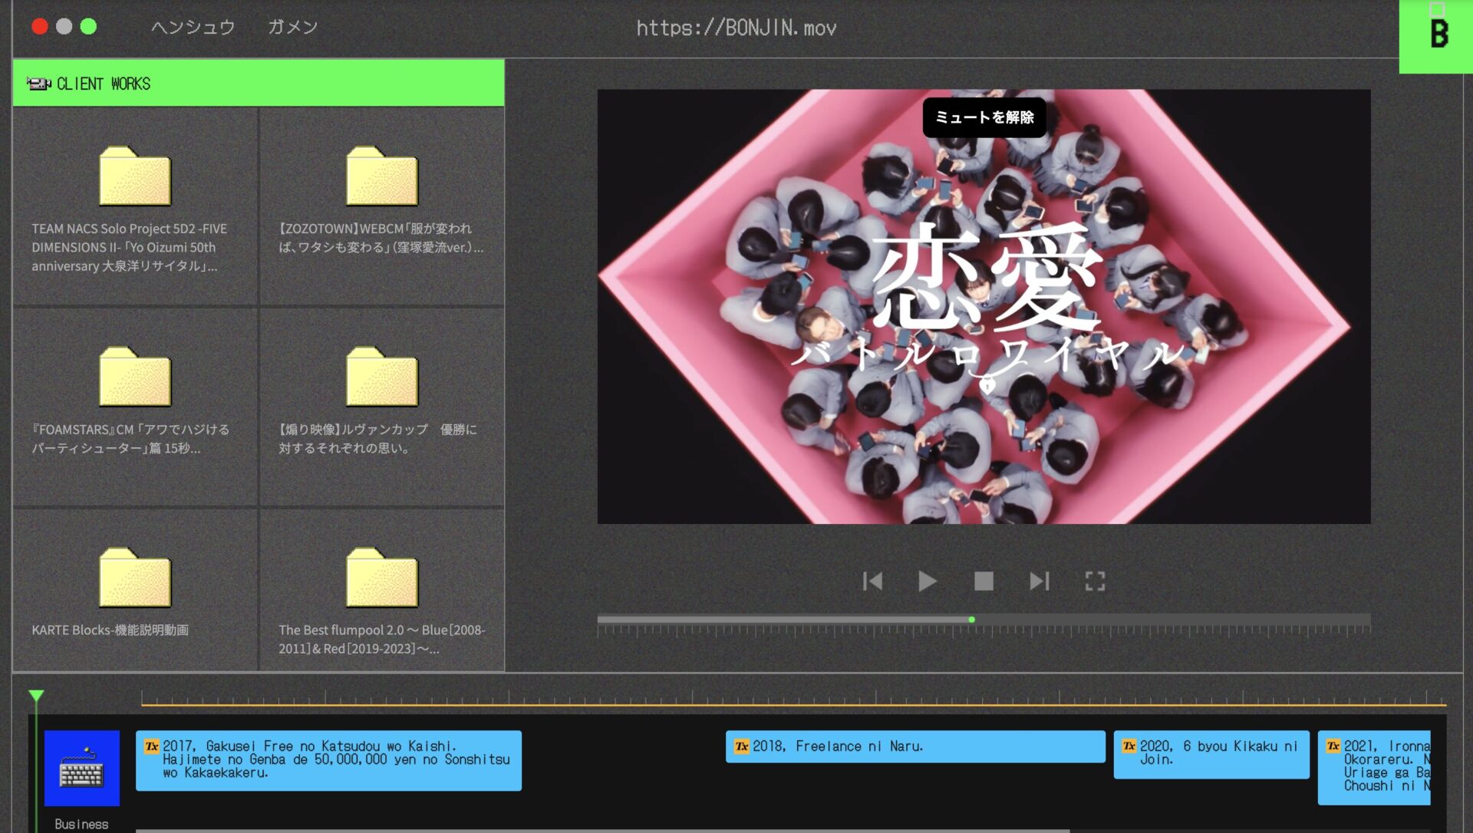Viewport: 1473px width, 833px height.
Task: Click the KARTE Blocks-機能説明動画 label
Action: [110, 630]
